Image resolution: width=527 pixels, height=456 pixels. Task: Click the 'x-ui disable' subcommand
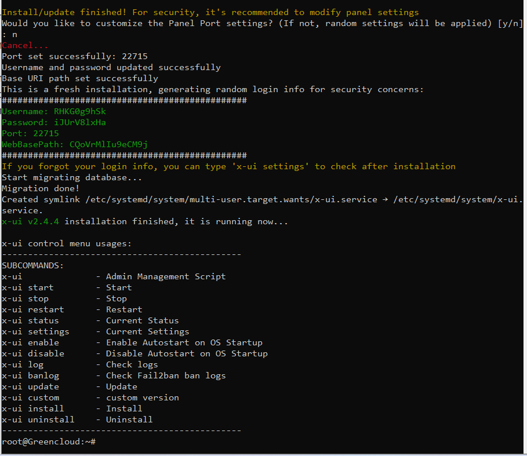pyautogui.click(x=32, y=354)
